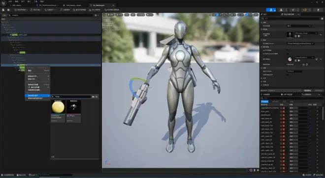
Task: Open the Output Log in status bar
Action: click(x=21, y=175)
